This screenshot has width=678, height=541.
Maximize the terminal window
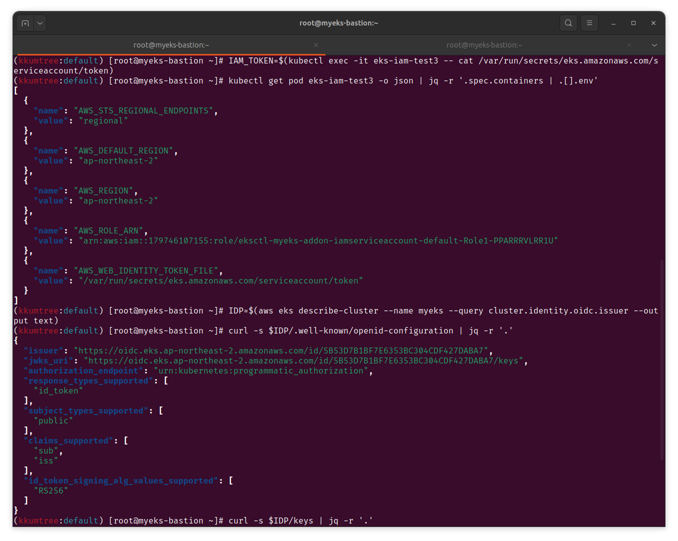(x=633, y=23)
